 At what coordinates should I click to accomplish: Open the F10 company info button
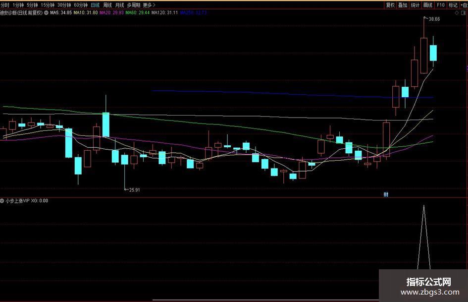tap(441, 5)
